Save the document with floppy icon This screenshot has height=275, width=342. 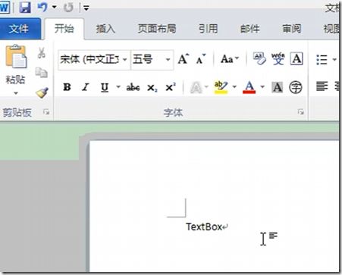25,8
